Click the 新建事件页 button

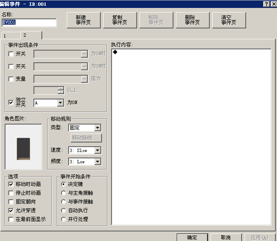tap(84, 20)
